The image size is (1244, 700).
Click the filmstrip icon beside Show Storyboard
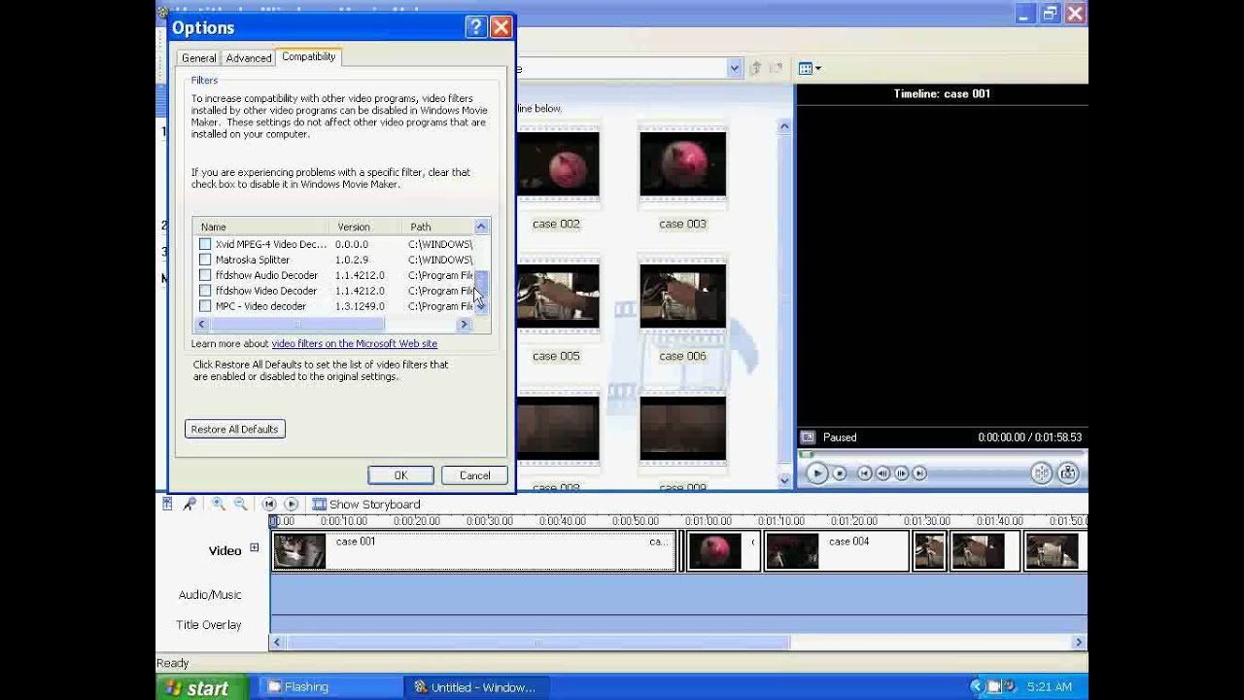point(319,504)
